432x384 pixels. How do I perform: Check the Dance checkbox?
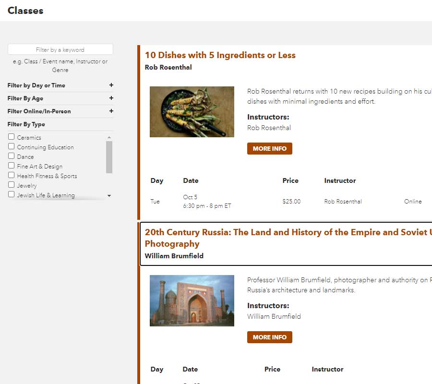12,156
